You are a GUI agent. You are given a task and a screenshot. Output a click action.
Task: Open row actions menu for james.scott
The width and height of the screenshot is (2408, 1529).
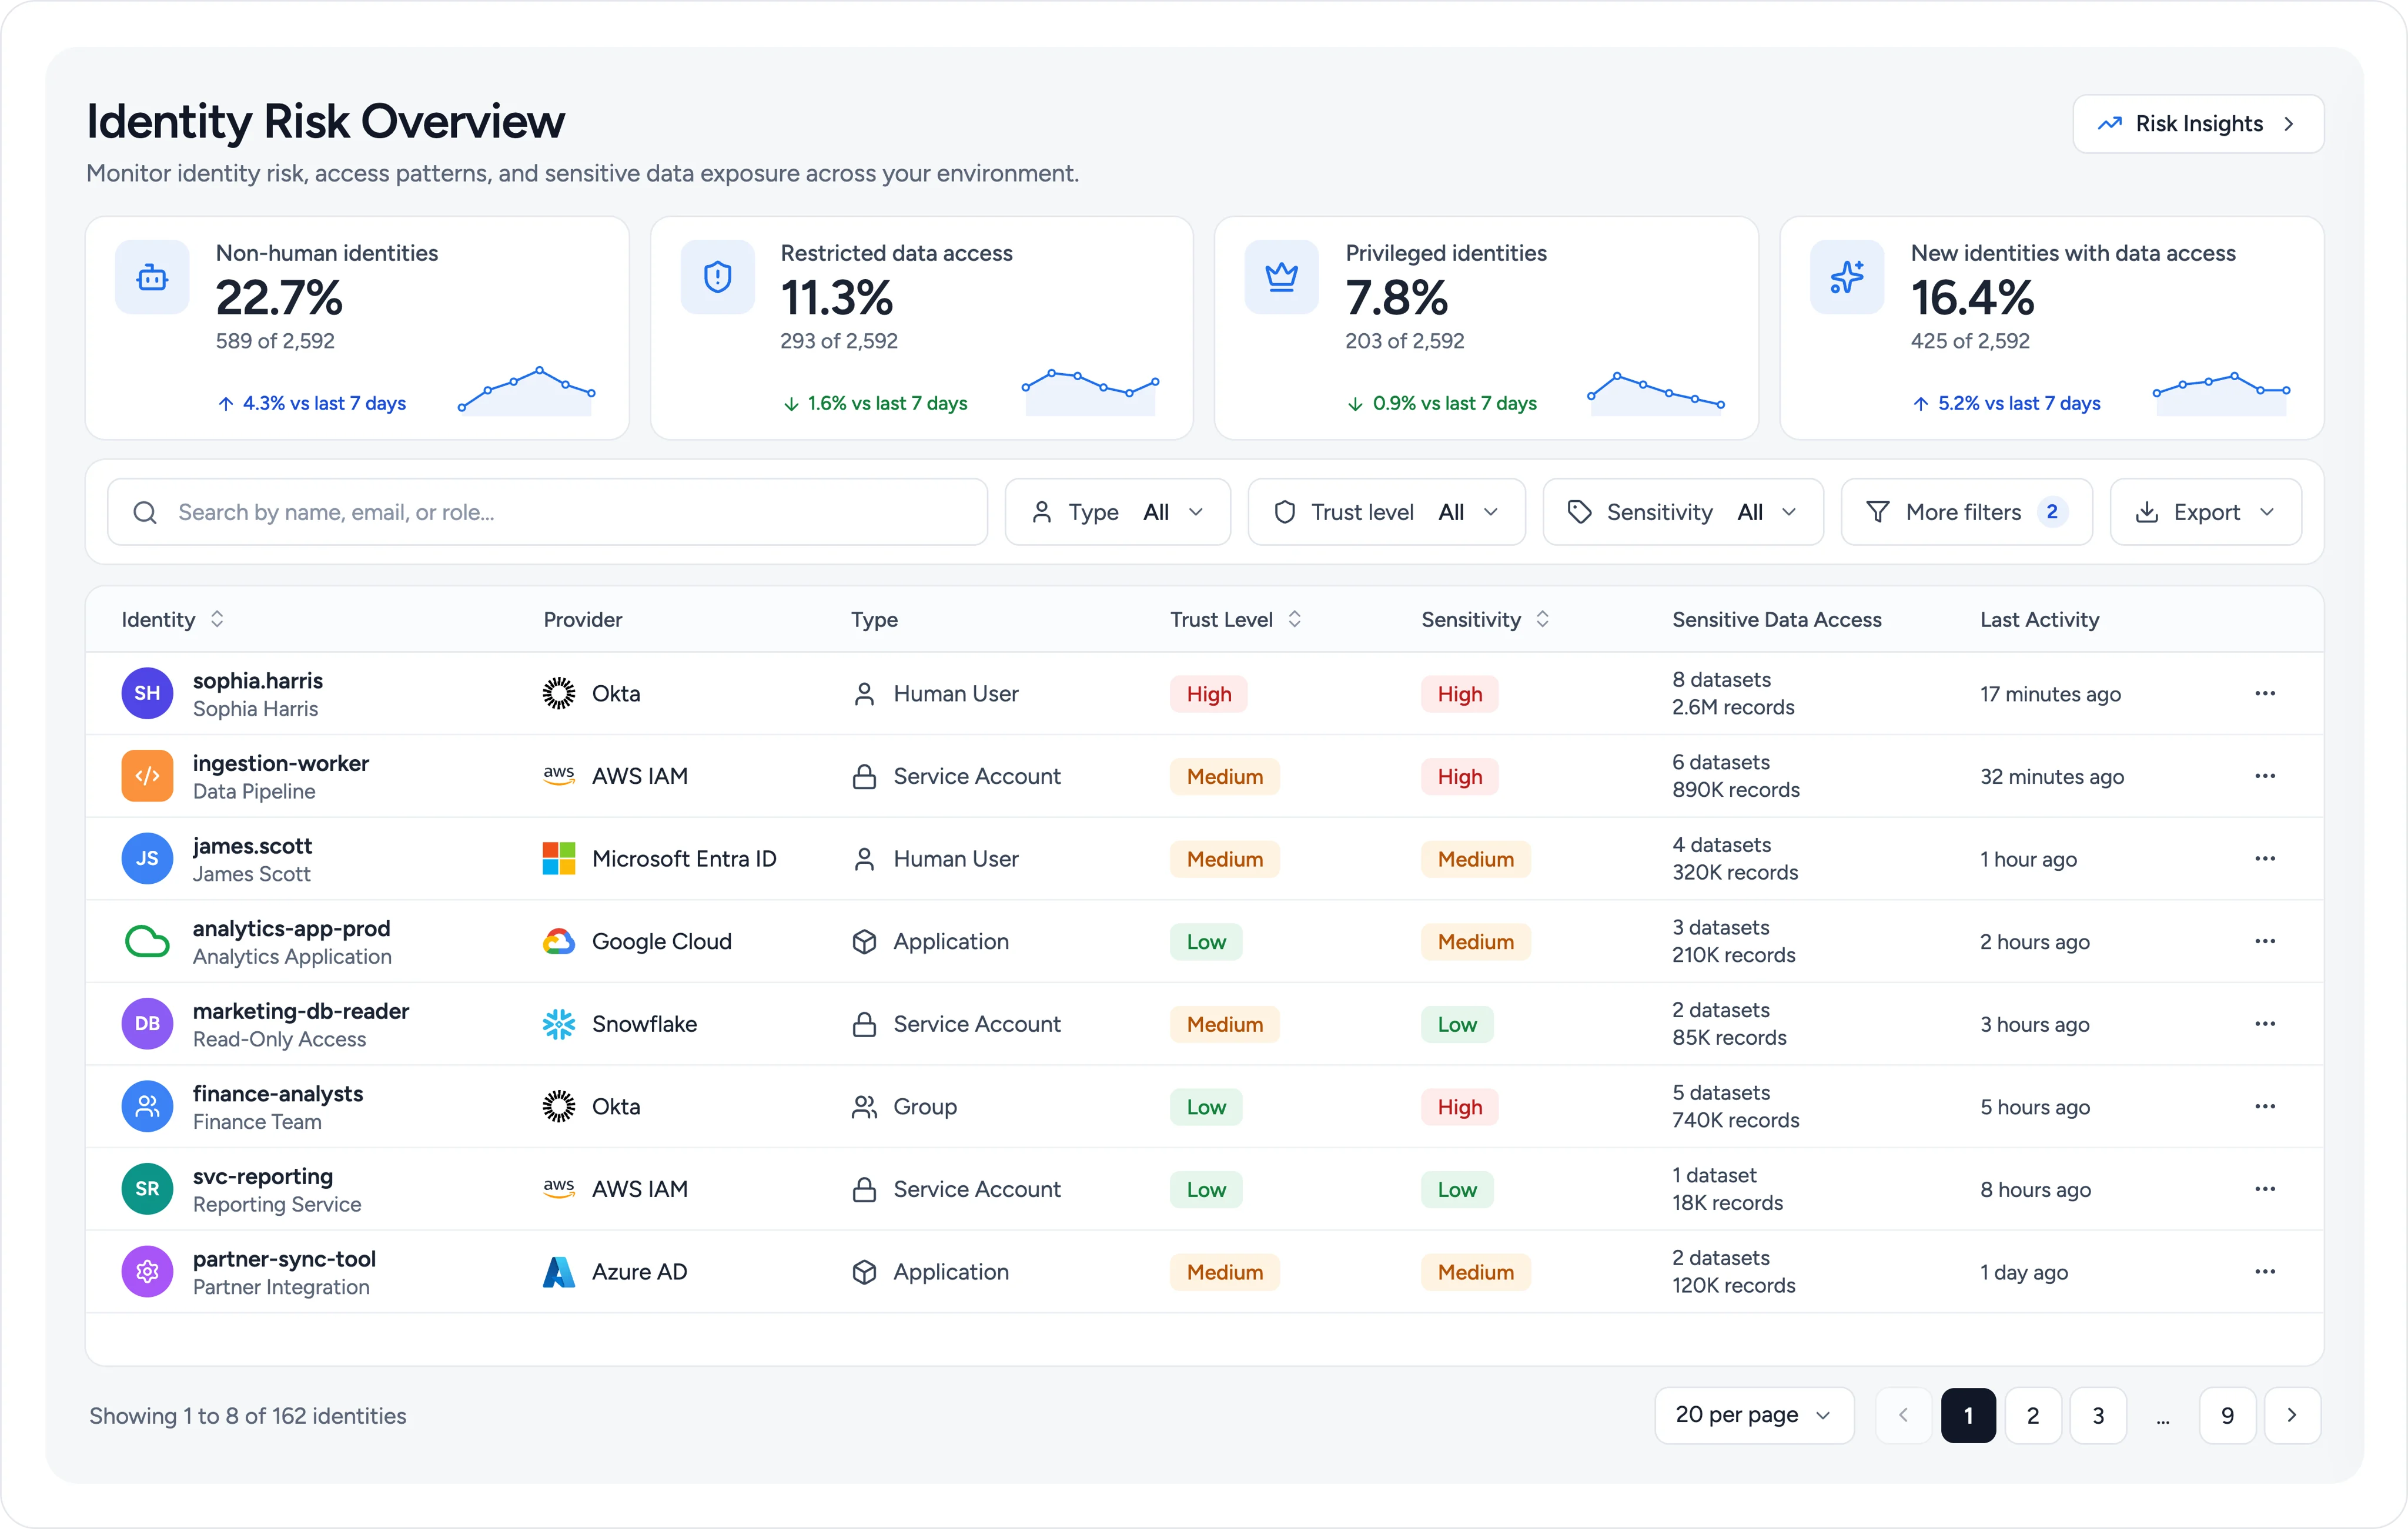[x=2265, y=859]
